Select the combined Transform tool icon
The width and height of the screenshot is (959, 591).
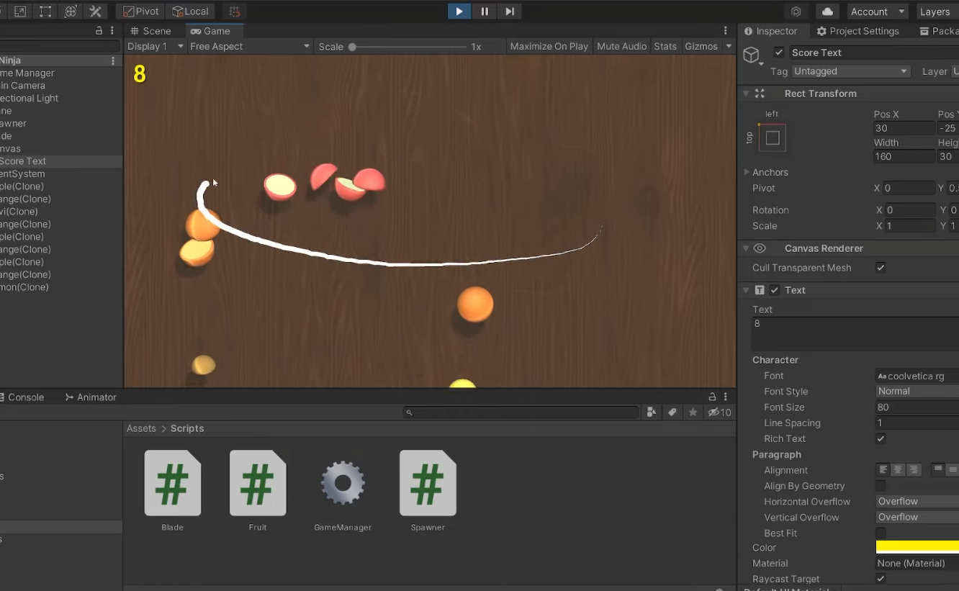pos(71,12)
